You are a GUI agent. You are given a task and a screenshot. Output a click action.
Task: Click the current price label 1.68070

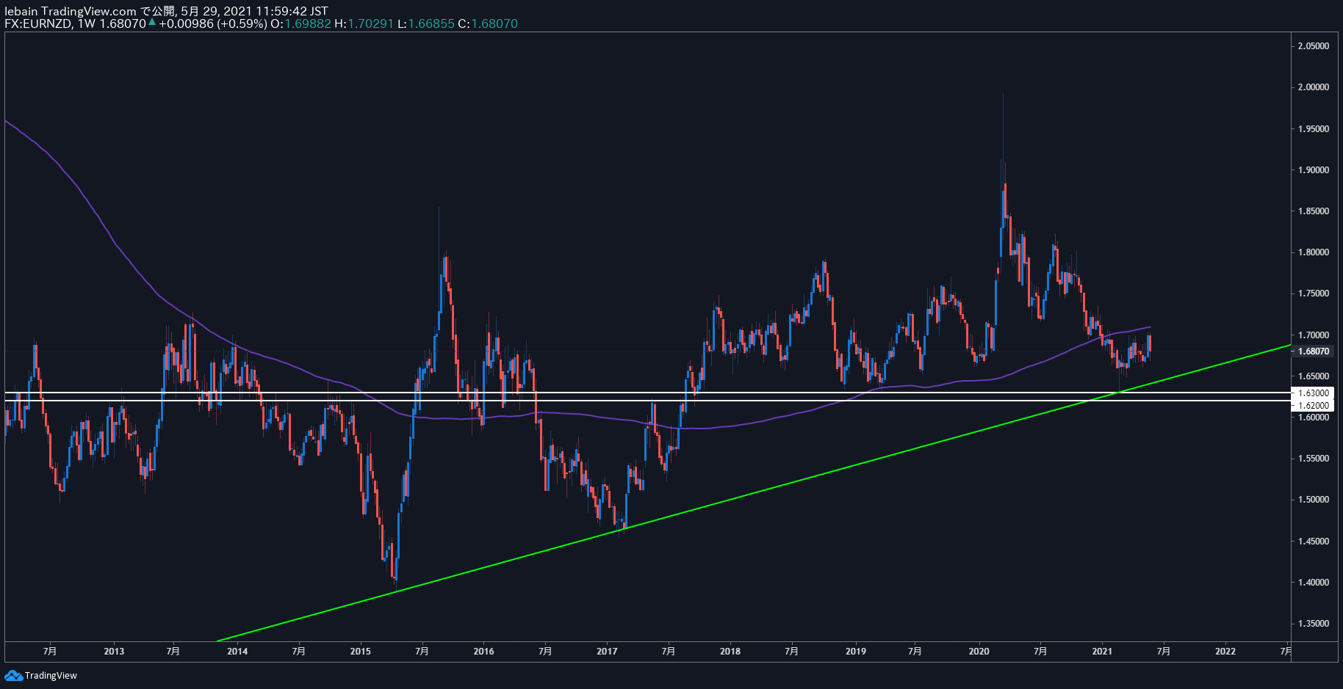(1314, 351)
